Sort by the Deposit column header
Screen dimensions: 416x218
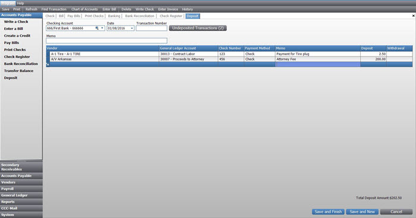pyautogui.click(x=373, y=48)
